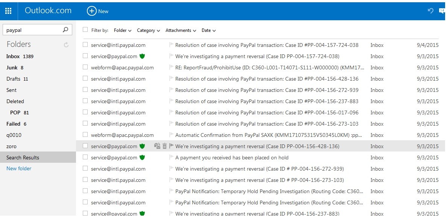Open the Category filter dropdown
Screen dimensions: 447x222
pyautogui.click(x=148, y=30)
